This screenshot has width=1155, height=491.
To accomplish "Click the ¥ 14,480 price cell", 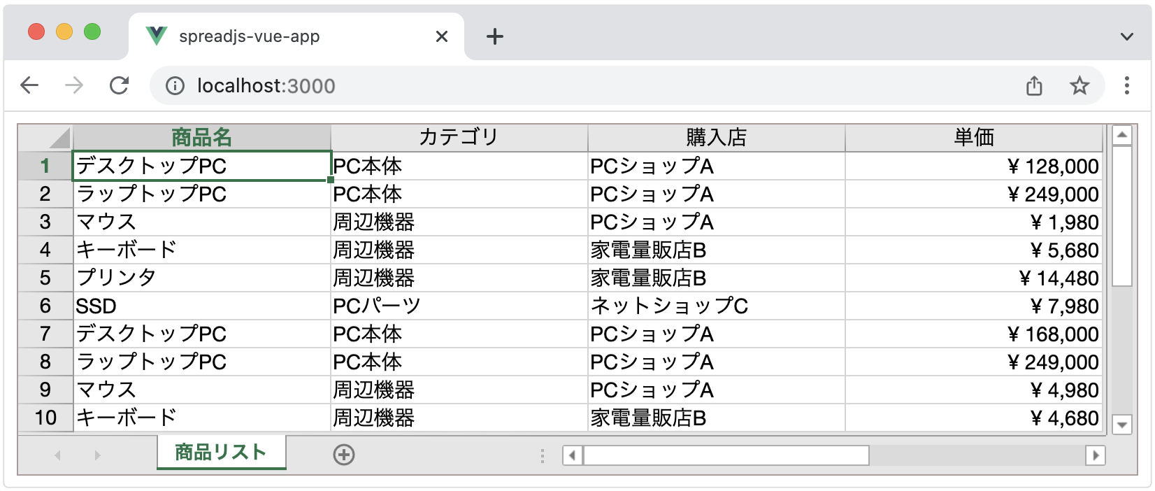I will click(974, 278).
